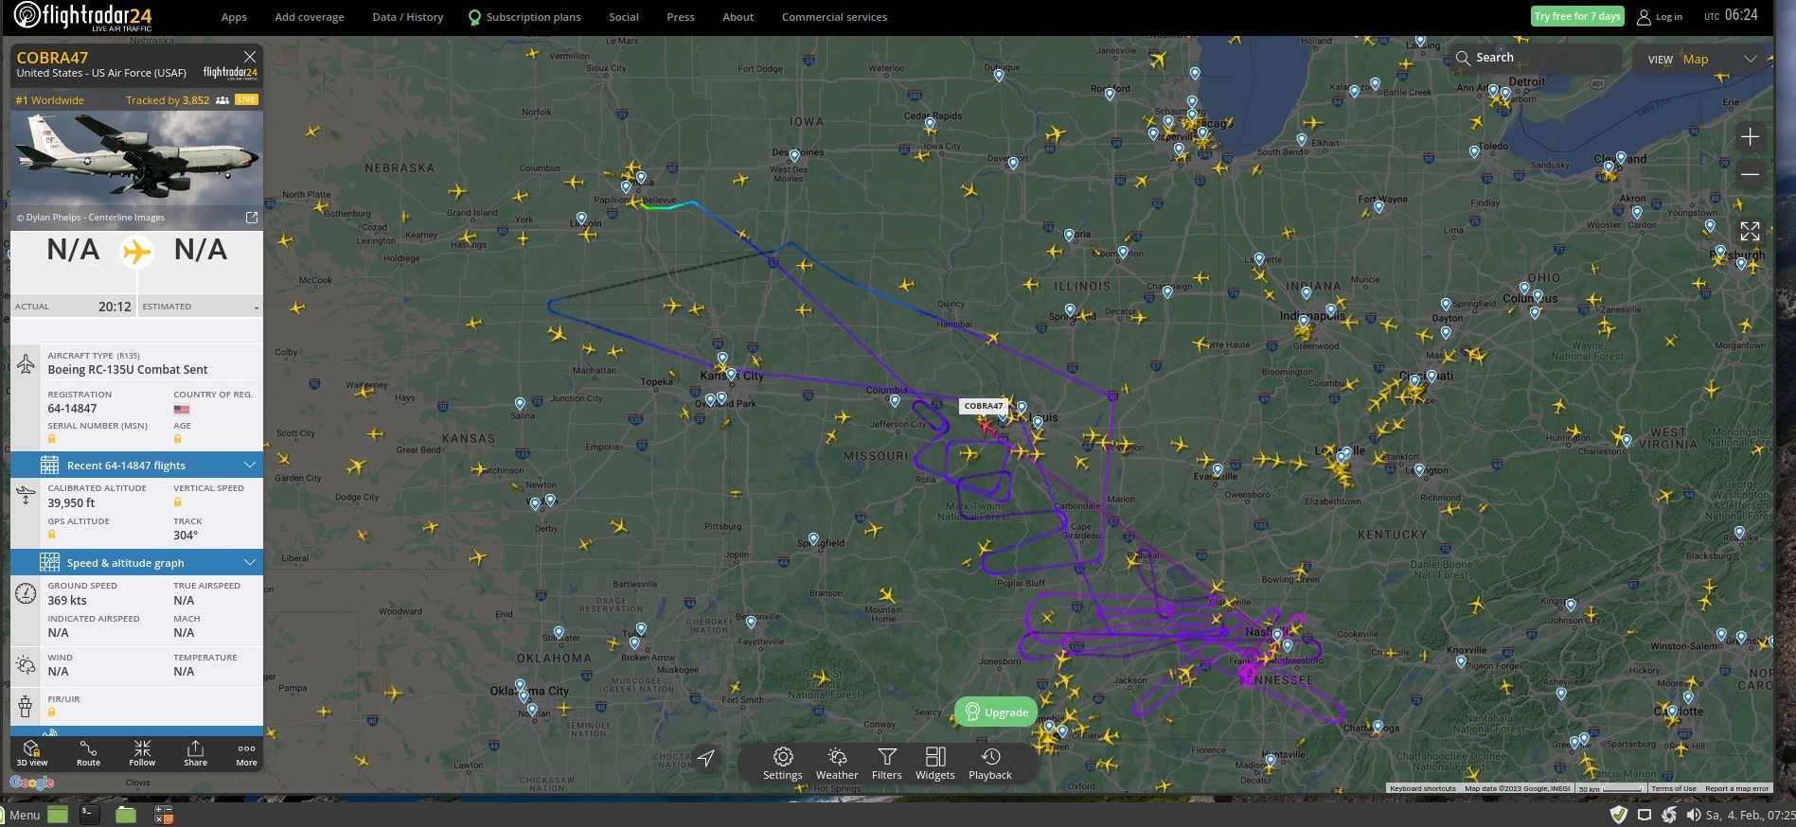Click the wind weather icon

(x=26, y=664)
